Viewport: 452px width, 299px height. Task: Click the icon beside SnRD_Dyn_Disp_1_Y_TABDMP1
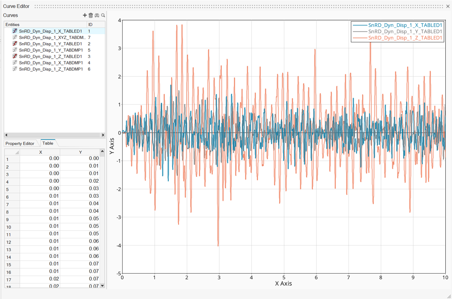[x=15, y=50]
